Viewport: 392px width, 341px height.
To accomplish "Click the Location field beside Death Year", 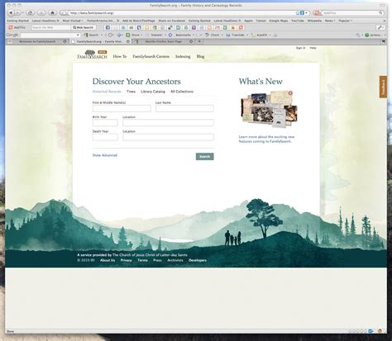I will 168,137.
